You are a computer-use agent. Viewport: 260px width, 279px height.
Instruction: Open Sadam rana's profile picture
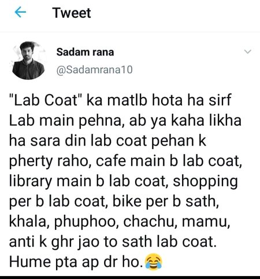[x=28, y=61]
